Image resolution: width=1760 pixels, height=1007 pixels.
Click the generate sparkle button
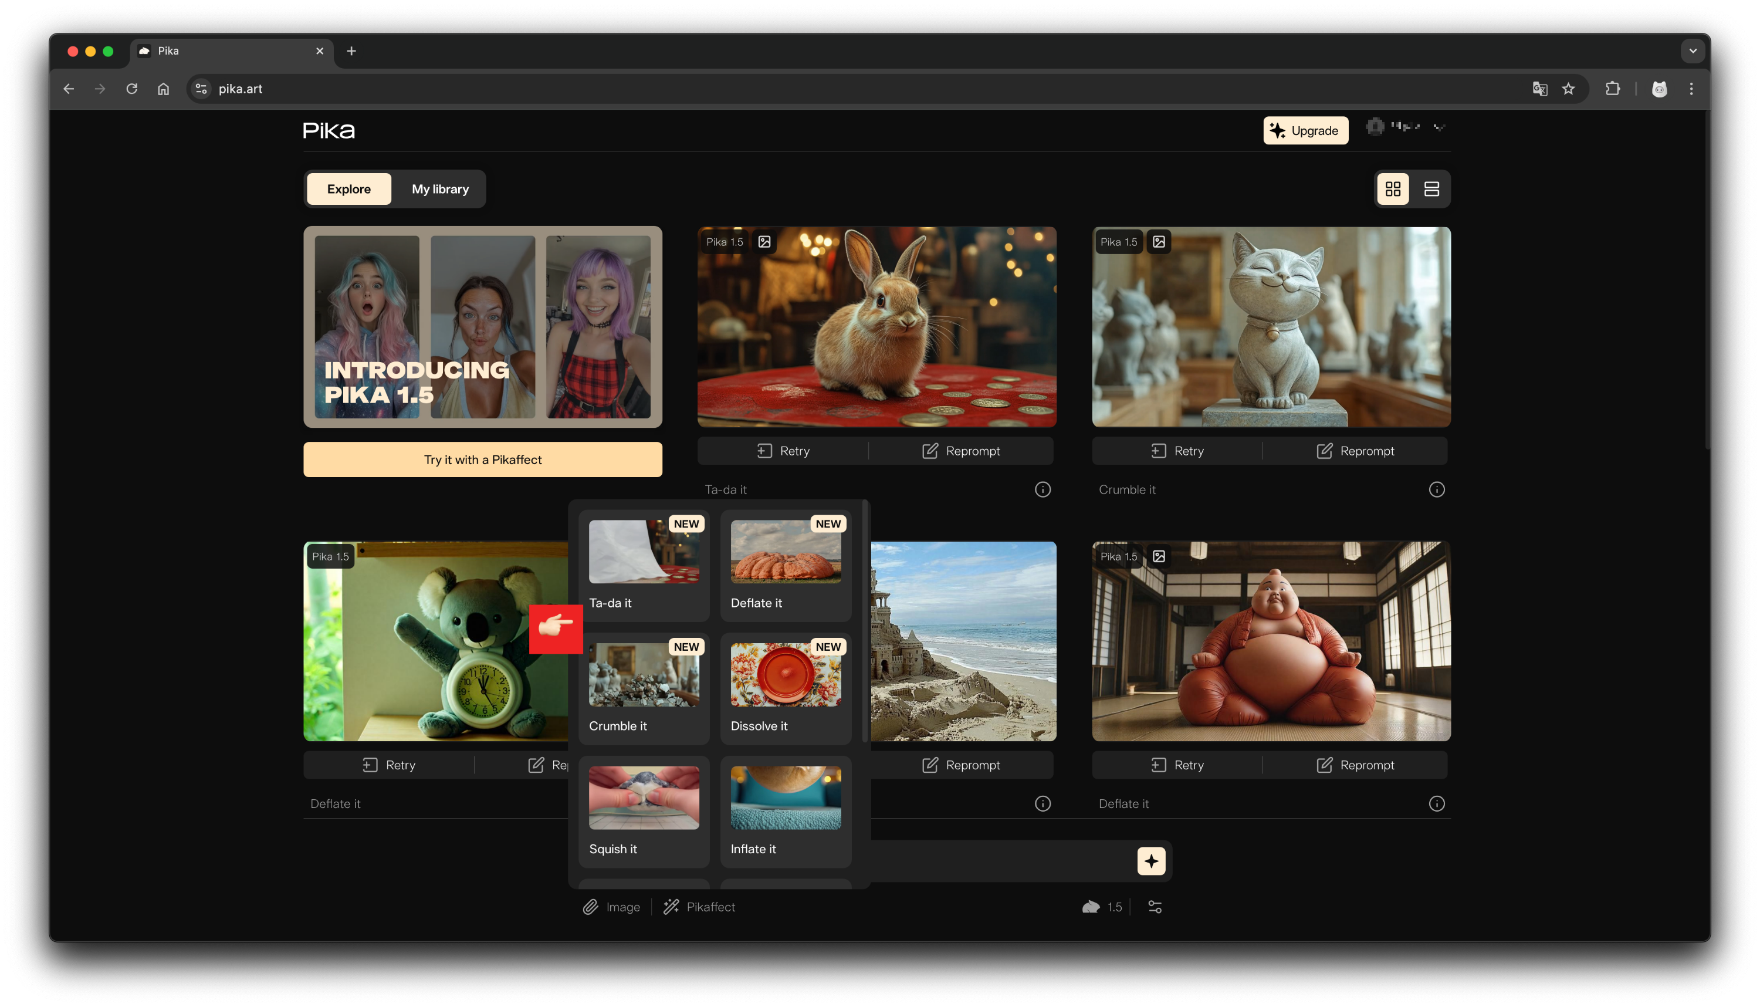point(1151,861)
